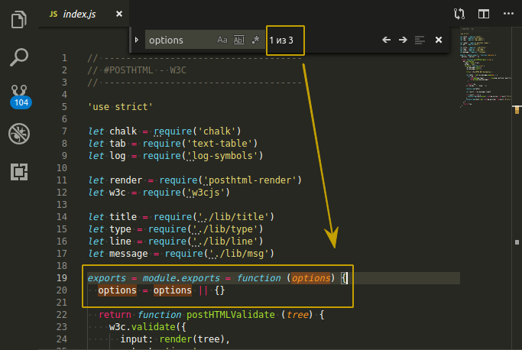Open the Explorer files view

19,20
